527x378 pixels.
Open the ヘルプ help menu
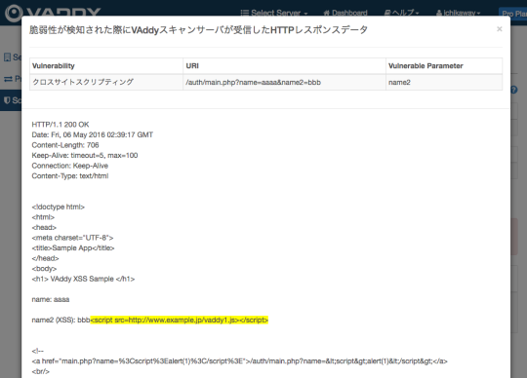point(402,13)
